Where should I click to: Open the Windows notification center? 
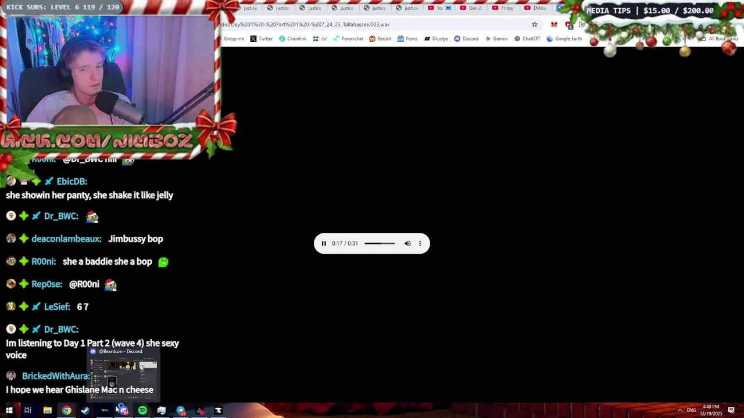(731, 410)
